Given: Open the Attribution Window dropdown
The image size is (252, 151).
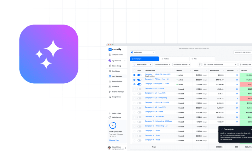Looking at the screenshot, I should pyautogui.click(x=182, y=64).
